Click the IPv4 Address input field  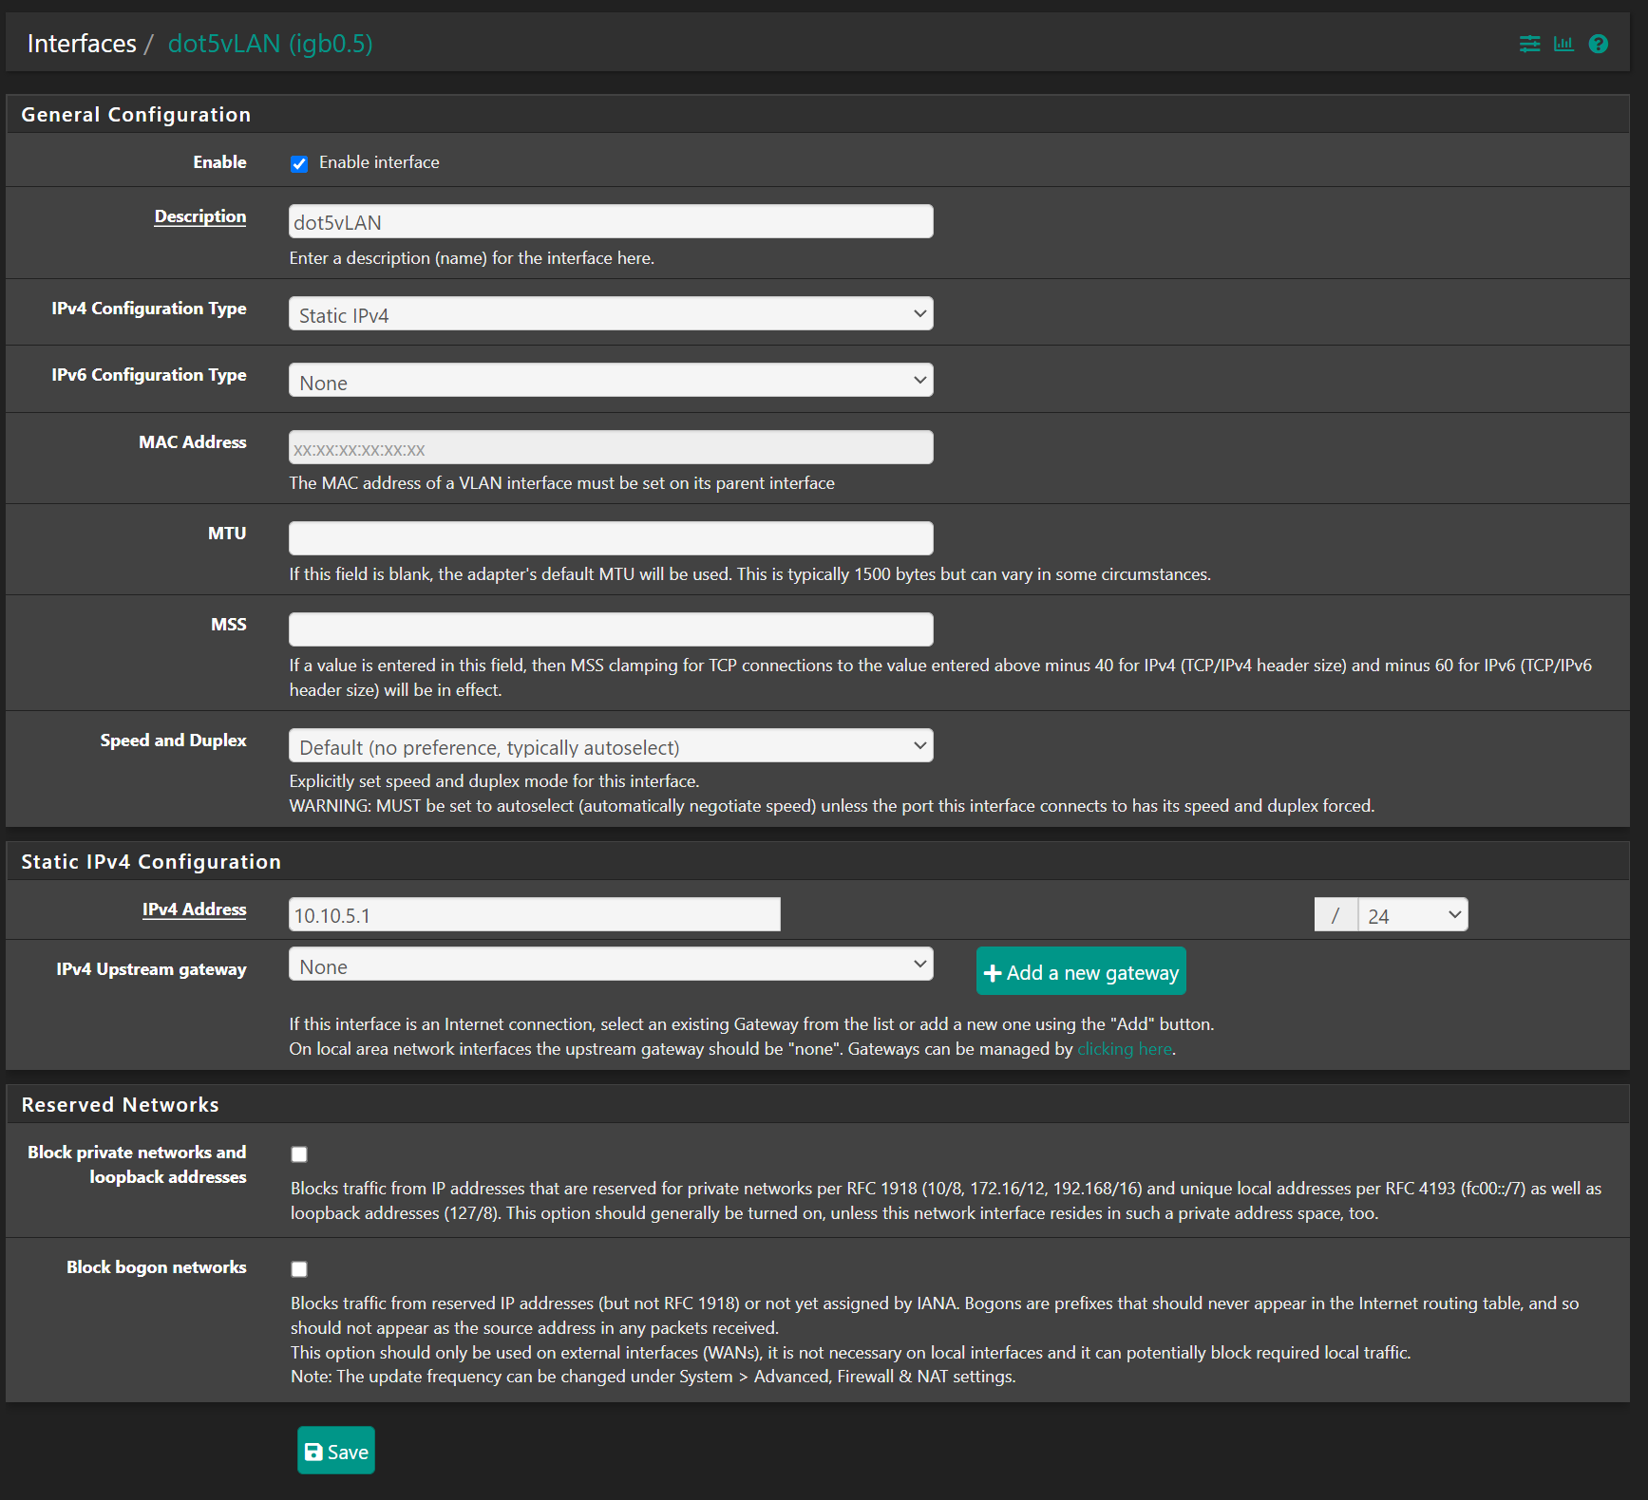pos(535,915)
